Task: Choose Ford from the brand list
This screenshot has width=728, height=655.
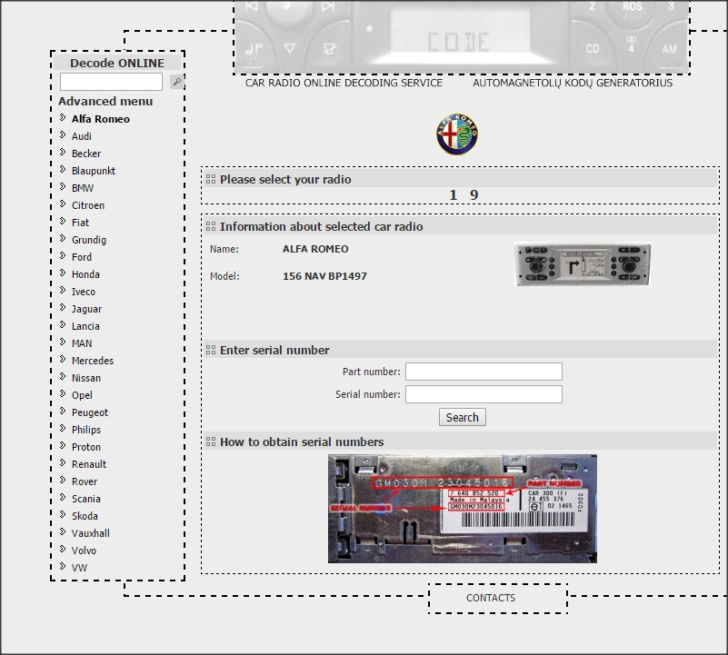Action: [82, 257]
